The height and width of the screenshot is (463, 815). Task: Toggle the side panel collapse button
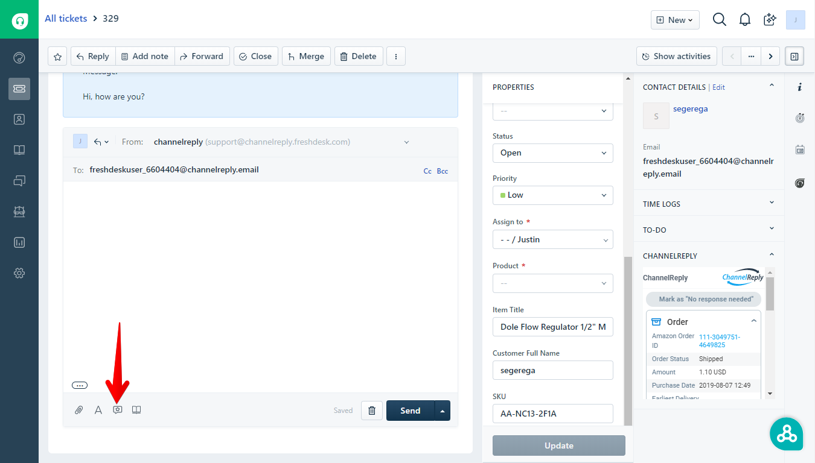(x=794, y=57)
